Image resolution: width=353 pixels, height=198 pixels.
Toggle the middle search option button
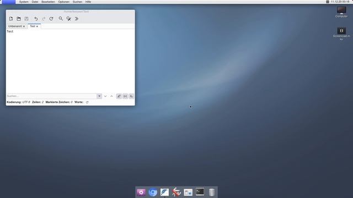(125, 96)
